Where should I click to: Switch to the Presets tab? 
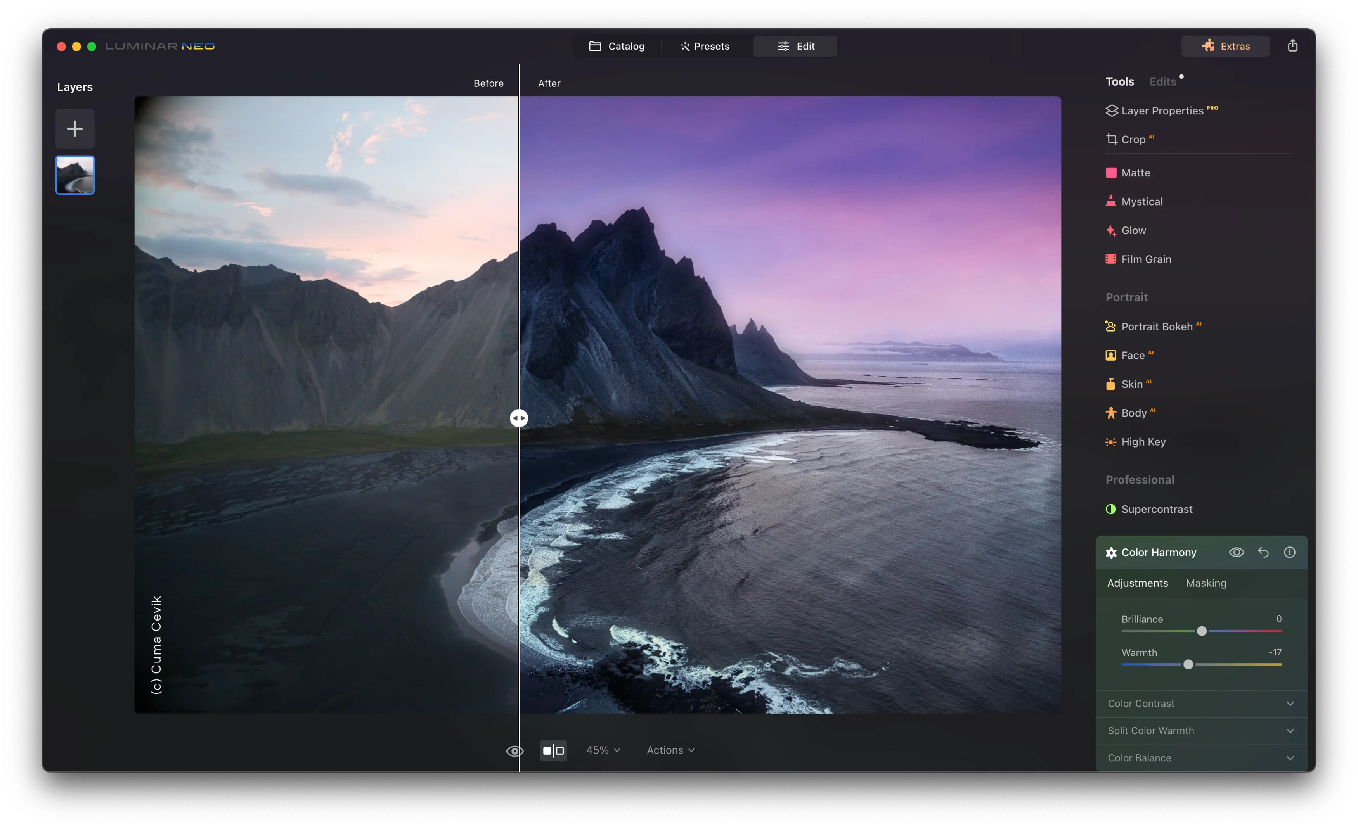pyautogui.click(x=704, y=46)
